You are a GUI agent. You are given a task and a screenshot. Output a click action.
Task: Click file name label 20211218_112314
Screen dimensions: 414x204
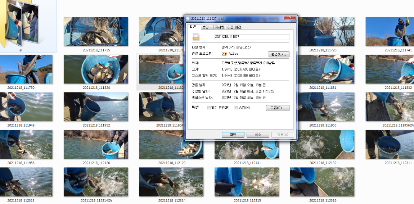172,200
